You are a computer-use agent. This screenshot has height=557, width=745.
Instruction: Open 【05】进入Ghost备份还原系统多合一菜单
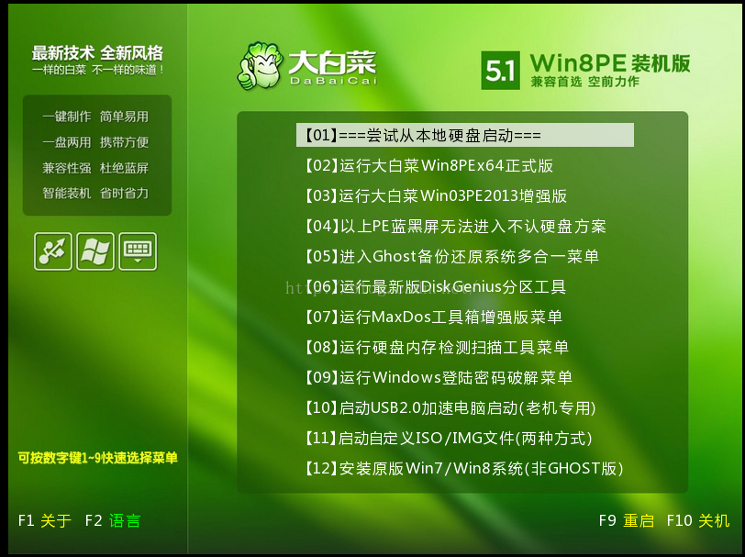click(451, 257)
